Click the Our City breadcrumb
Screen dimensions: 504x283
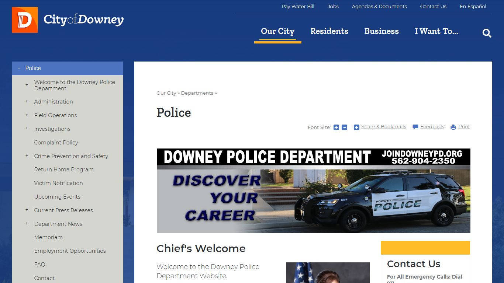[166, 93]
